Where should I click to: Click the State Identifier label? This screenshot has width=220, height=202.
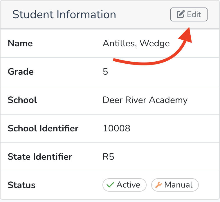40,157
